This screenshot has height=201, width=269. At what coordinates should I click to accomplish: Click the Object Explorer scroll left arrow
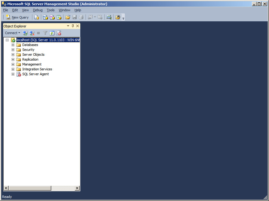(x=6, y=188)
